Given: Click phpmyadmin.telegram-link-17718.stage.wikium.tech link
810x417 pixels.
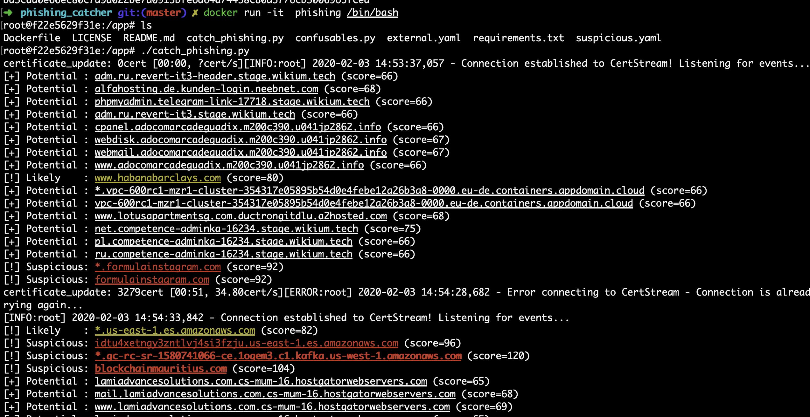Looking at the screenshot, I should pyautogui.click(x=232, y=102).
